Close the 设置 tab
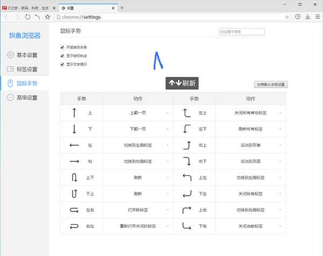The height and width of the screenshot is (256, 323). pyautogui.click(x=113, y=8)
